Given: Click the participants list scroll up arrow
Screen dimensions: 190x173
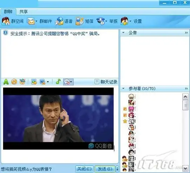Looking at the screenshot, I should (x=185, y=97).
